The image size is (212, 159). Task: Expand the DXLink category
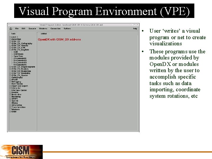click(x=10, y=79)
